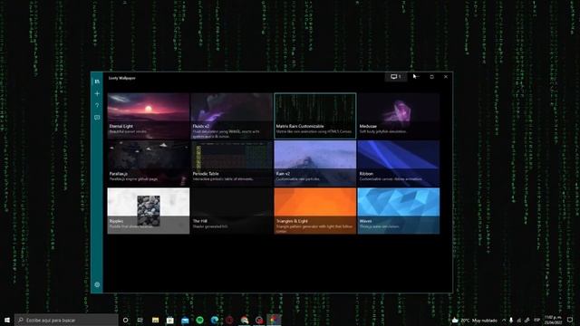
Task: Select the Matrix Rain Customizable wallpaper
Action: (315, 116)
